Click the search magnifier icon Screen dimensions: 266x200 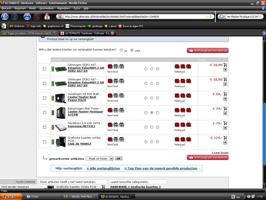260,16
